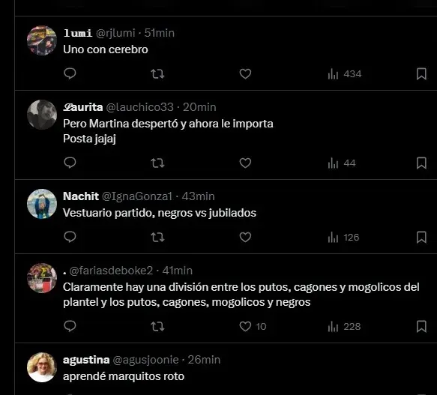View analytics showing 434 views
Viewport: 437px width, 395px height.
(345, 74)
